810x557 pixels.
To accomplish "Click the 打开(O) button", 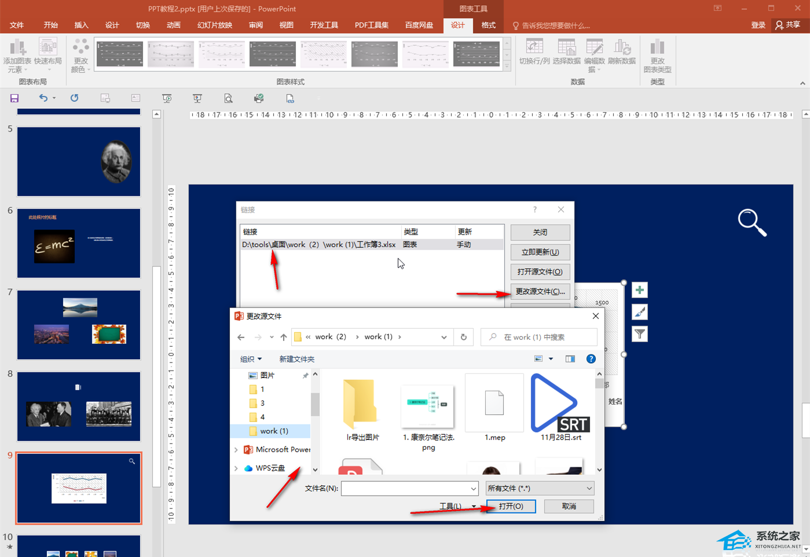I will click(511, 506).
